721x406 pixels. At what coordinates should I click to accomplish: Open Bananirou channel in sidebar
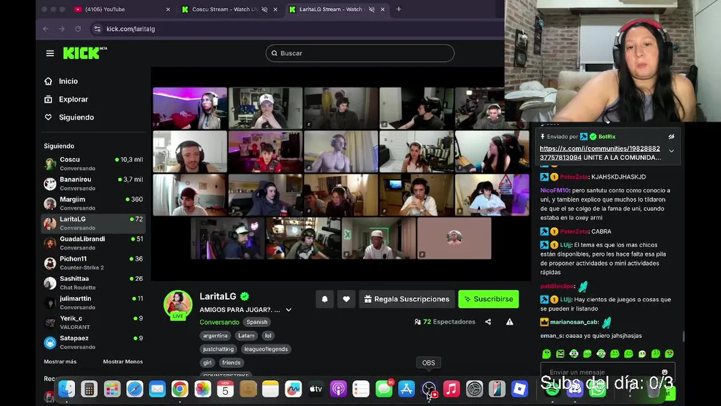tap(94, 183)
